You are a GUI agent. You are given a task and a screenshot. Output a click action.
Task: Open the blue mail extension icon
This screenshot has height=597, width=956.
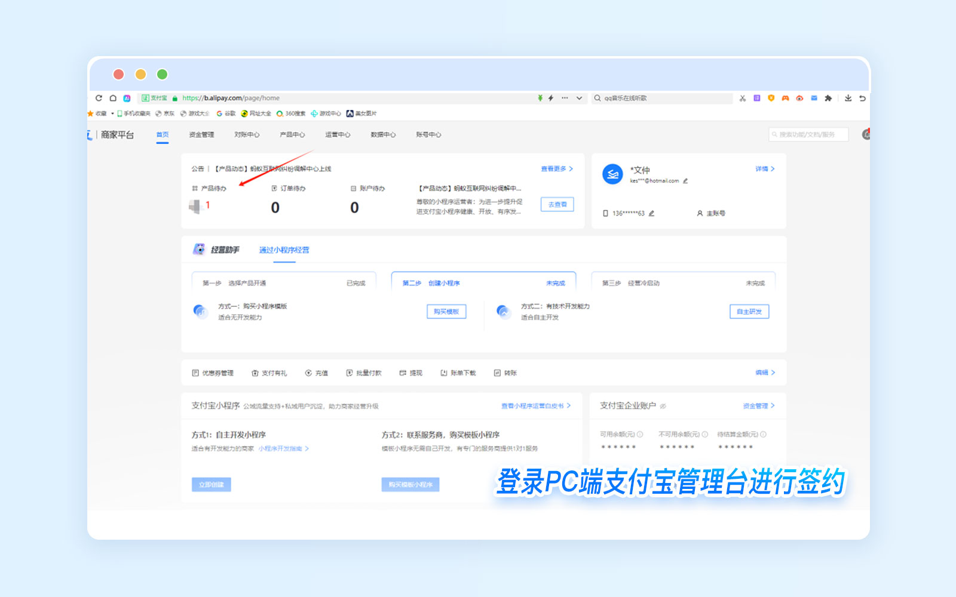click(814, 98)
